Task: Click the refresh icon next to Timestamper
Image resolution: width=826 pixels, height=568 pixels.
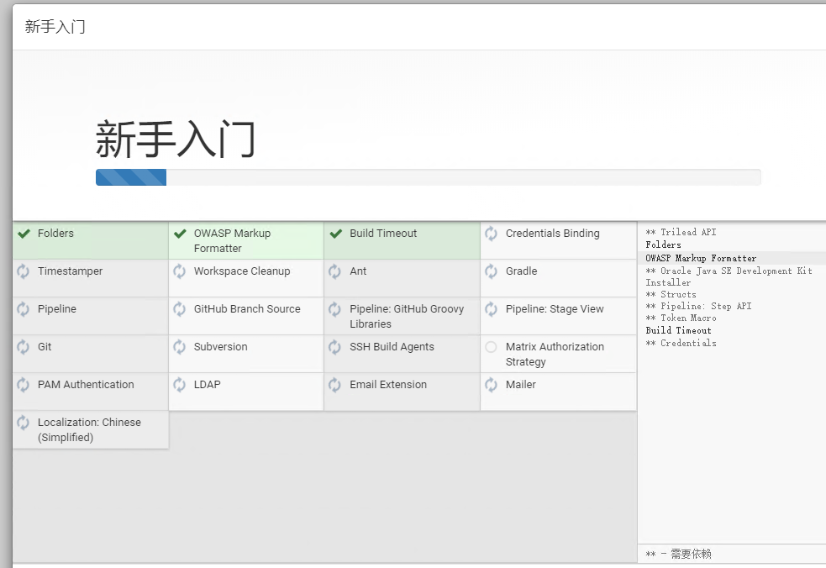Action: (24, 271)
